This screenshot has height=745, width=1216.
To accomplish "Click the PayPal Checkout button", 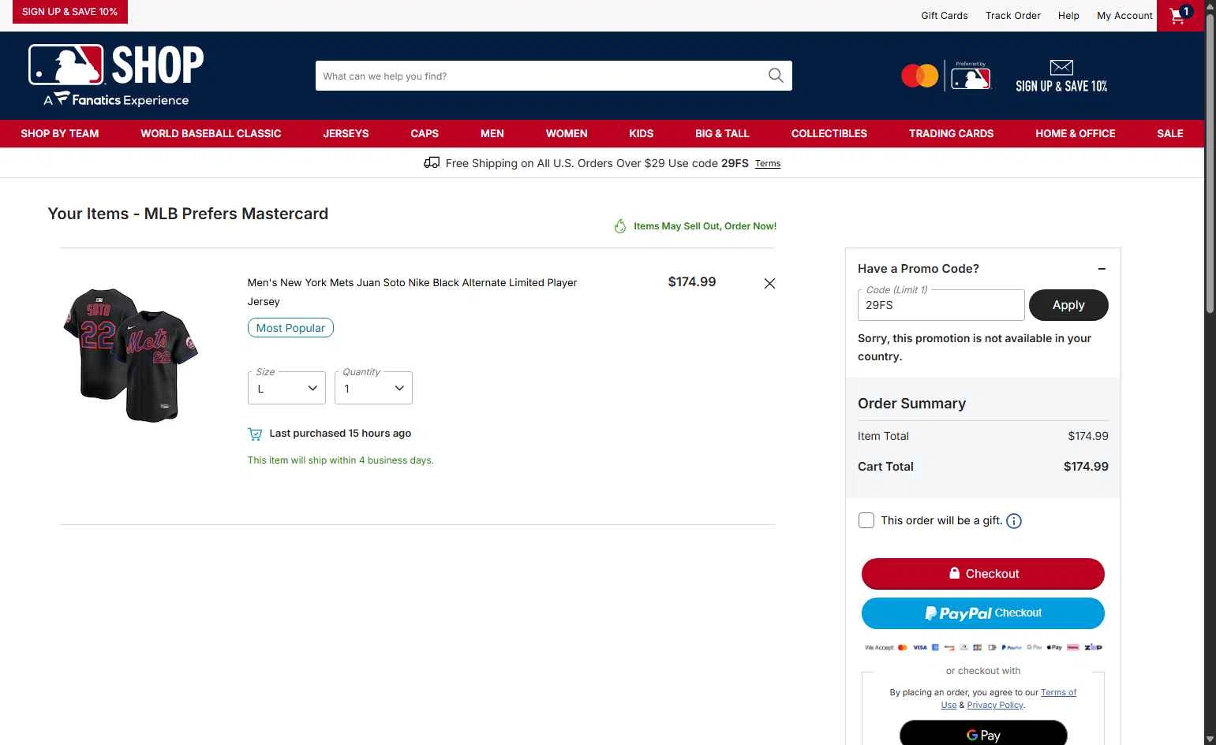I will coord(983,613).
